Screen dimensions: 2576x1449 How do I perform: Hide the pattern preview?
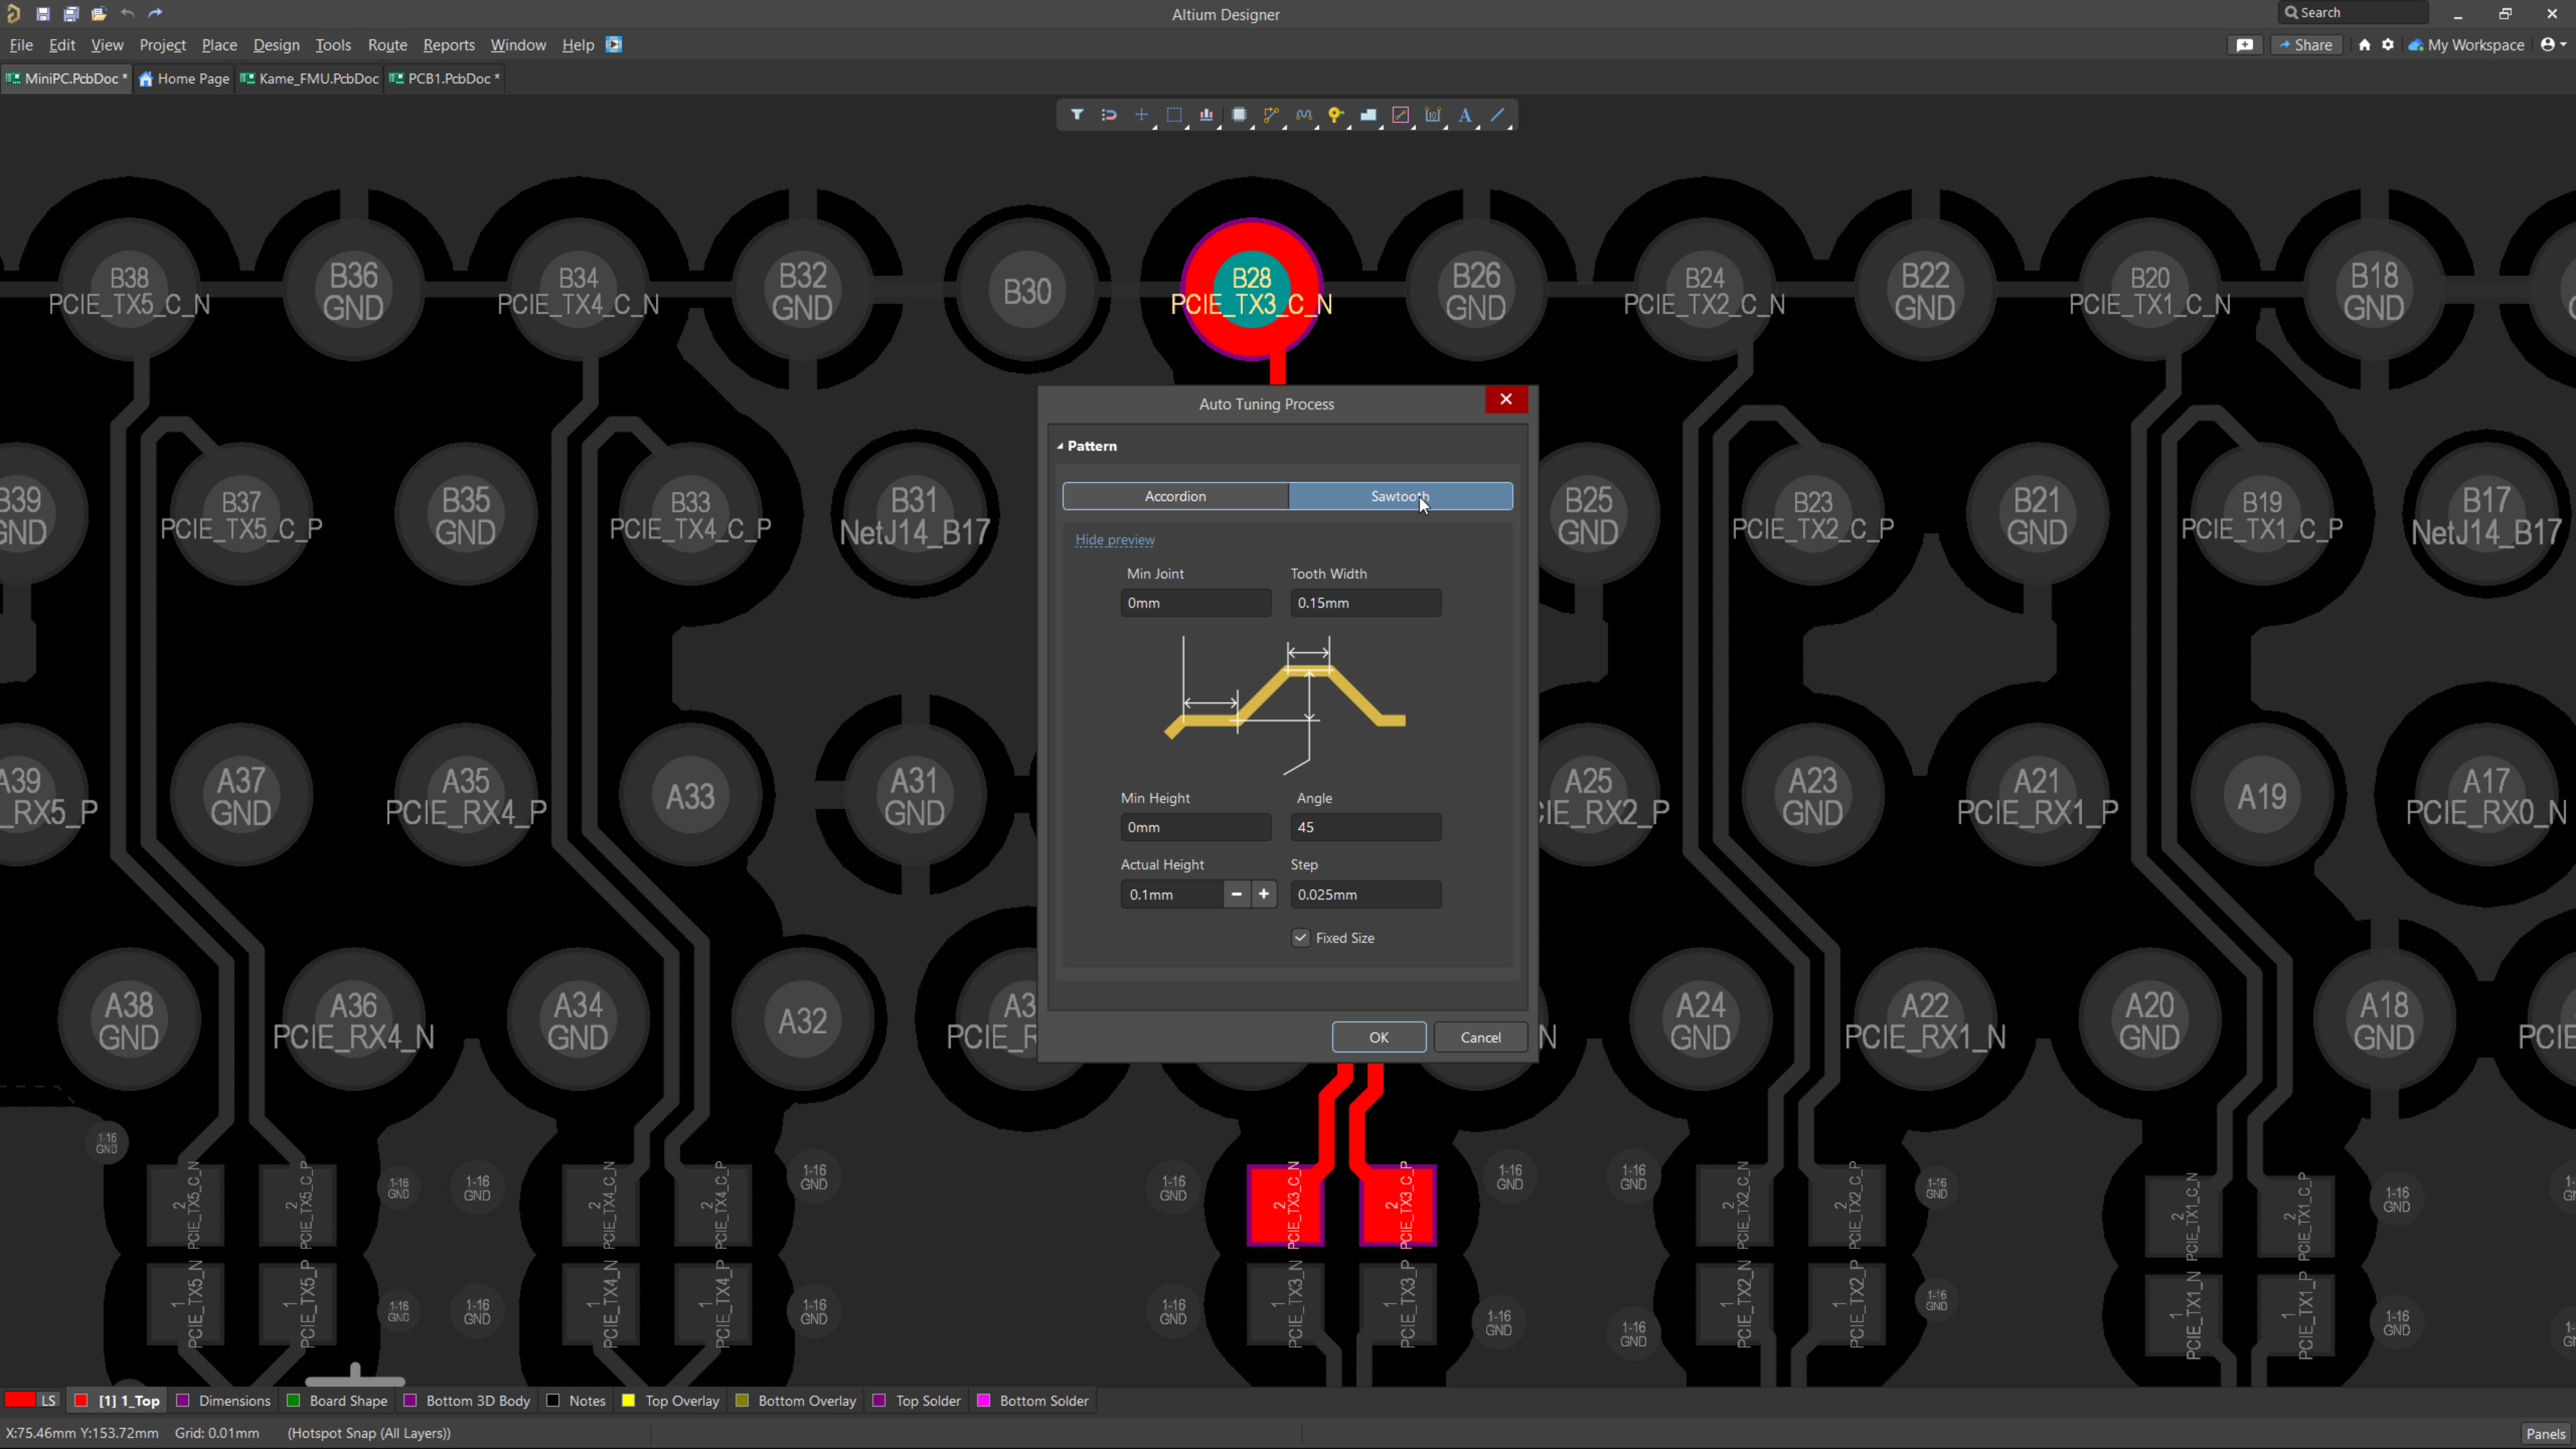1114,539
